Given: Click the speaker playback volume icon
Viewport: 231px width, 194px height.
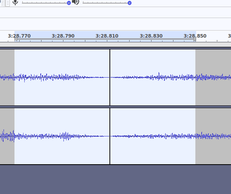Looking at the screenshot, I should [x=76, y=2].
